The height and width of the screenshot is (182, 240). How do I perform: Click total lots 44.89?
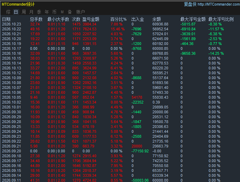[x=35, y=166]
